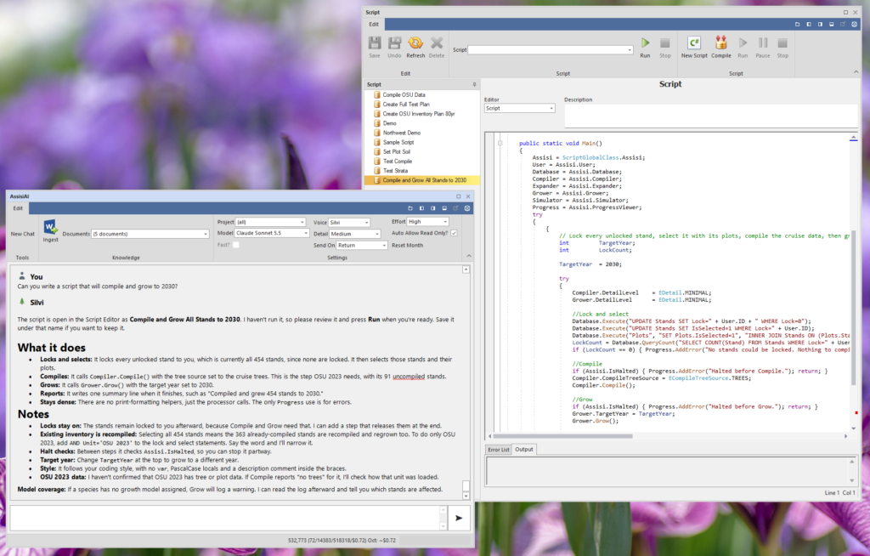Click the Delete X icon in Script ribbon

click(437, 43)
